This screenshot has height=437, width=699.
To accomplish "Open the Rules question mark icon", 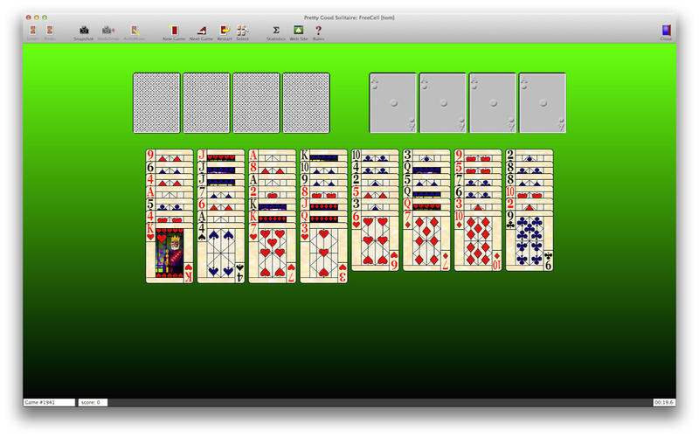I will pyautogui.click(x=318, y=32).
